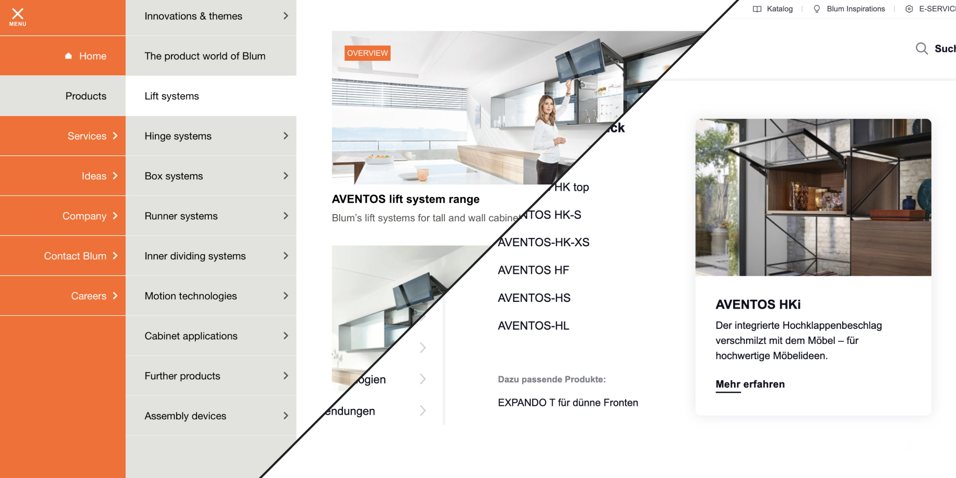Click the search field label

[x=945, y=48]
